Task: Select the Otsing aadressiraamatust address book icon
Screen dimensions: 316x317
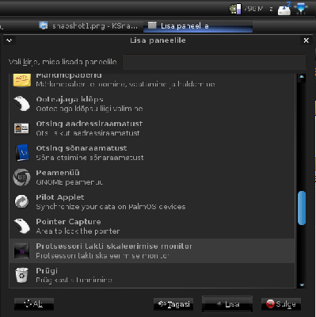Action: [21, 128]
